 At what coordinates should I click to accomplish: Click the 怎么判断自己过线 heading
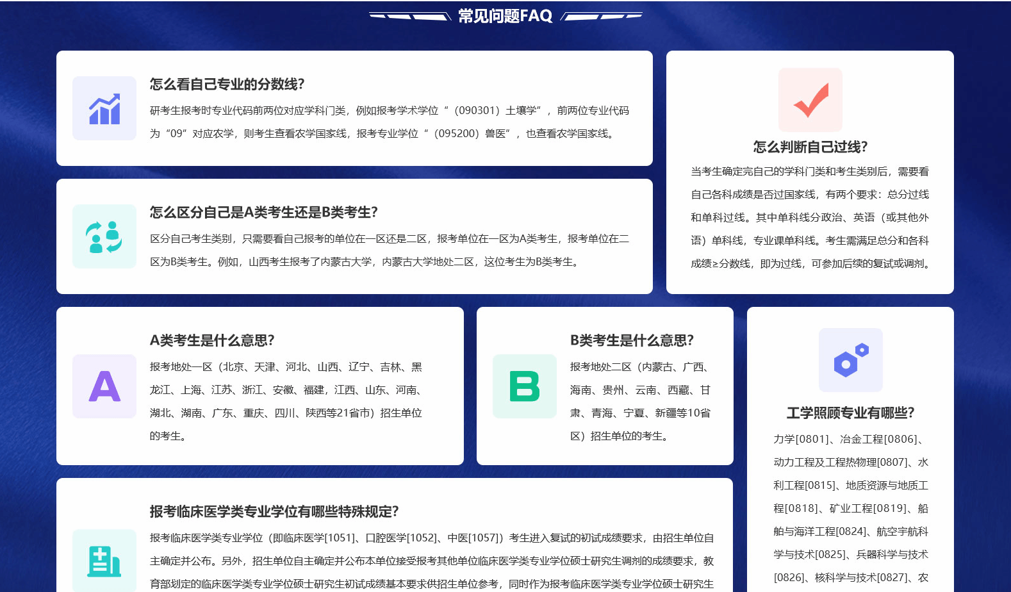tap(810, 147)
